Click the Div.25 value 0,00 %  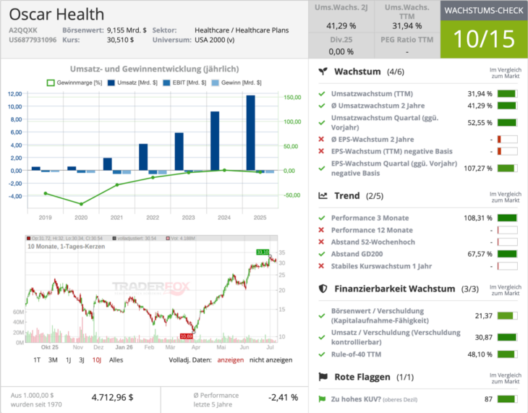point(341,51)
